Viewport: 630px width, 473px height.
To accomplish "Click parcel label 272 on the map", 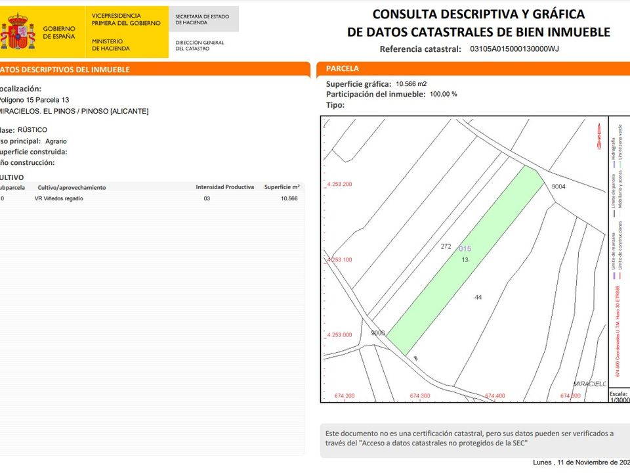I will [x=446, y=246].
